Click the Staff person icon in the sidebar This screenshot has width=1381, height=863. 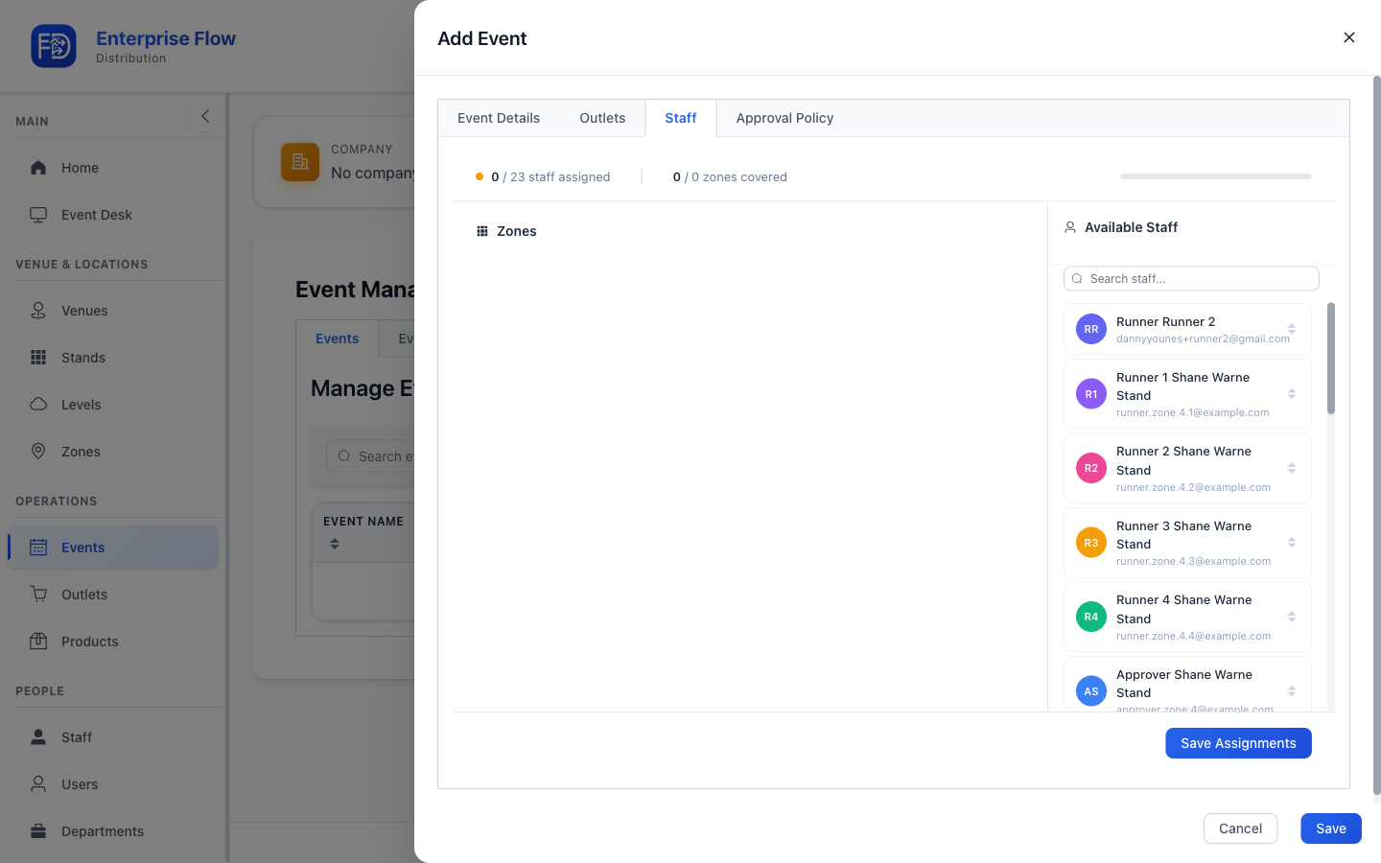click(x=38, y=736)
